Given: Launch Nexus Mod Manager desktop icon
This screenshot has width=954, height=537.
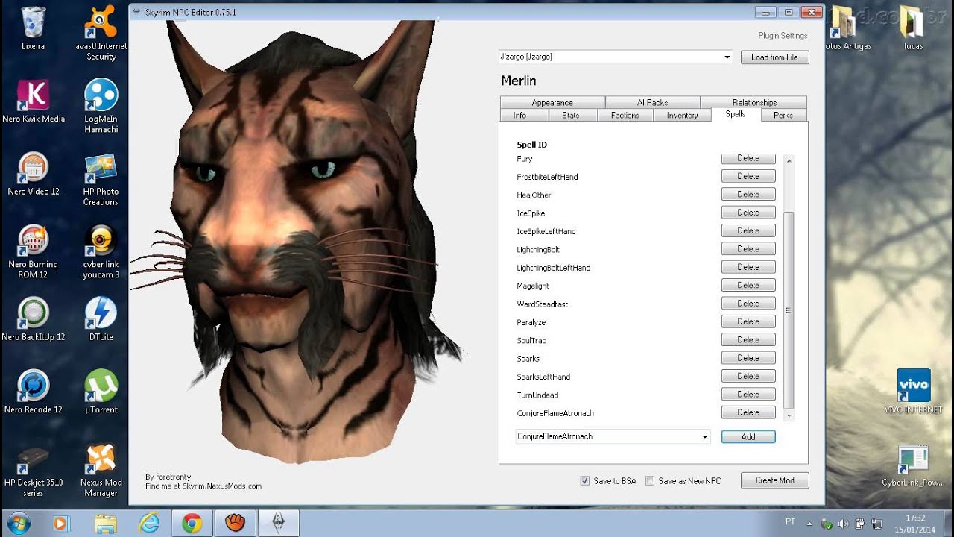Looking at the screenshot, I should click(101, 470).
